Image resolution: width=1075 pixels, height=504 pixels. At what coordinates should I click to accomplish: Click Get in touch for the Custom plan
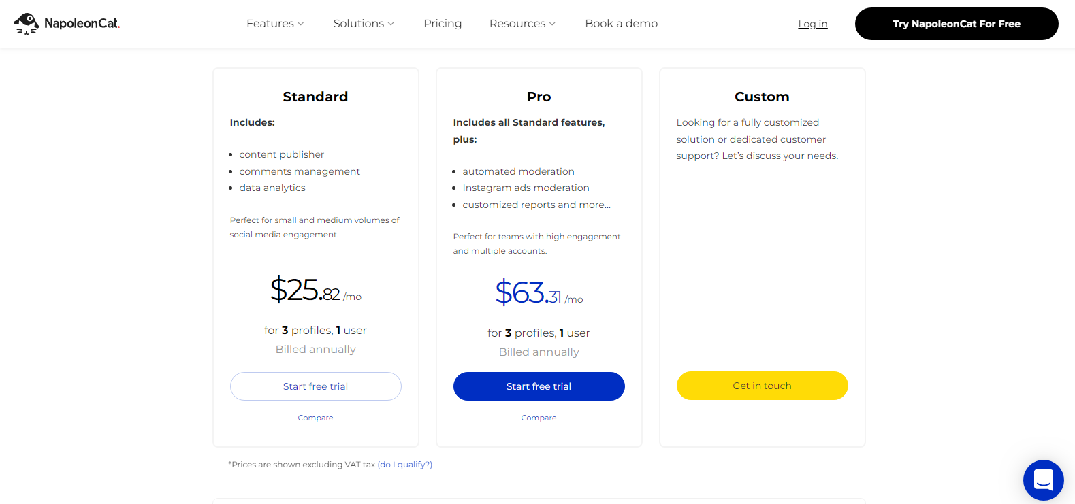click(x=762, y=385)
